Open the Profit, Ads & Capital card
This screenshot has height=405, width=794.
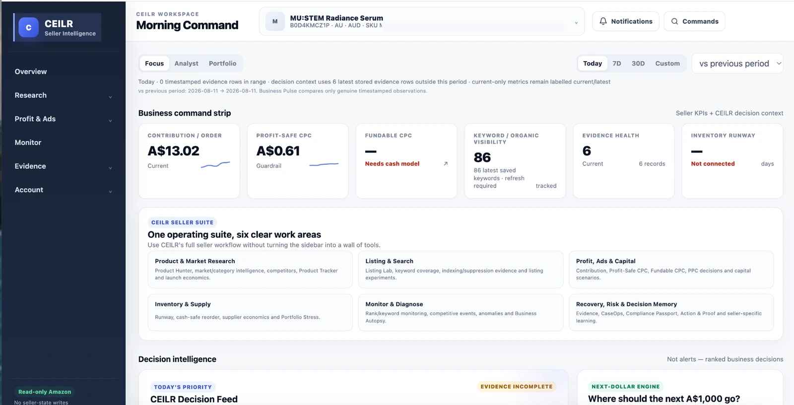(x=671, y=270)
